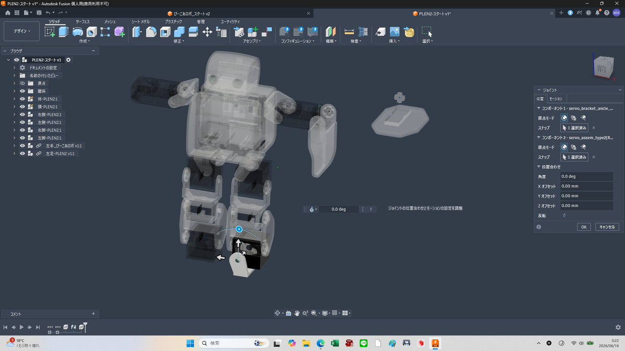This screenshot has height=351, width=625.
Task: Expand the ドキュメントの設定 node
Action: coord(15,68)
